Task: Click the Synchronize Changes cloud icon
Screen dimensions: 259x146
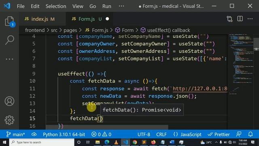Action: click(x=34, y=134)
